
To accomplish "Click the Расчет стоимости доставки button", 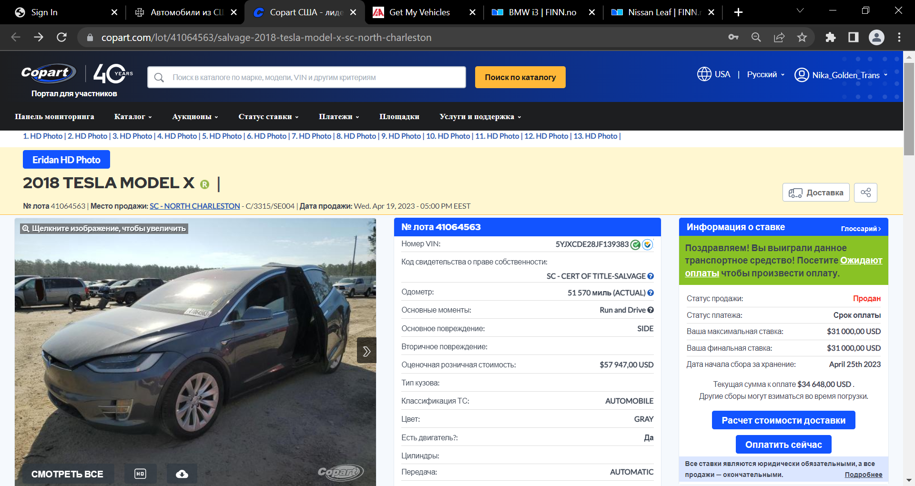I will [x=783, y=420].
